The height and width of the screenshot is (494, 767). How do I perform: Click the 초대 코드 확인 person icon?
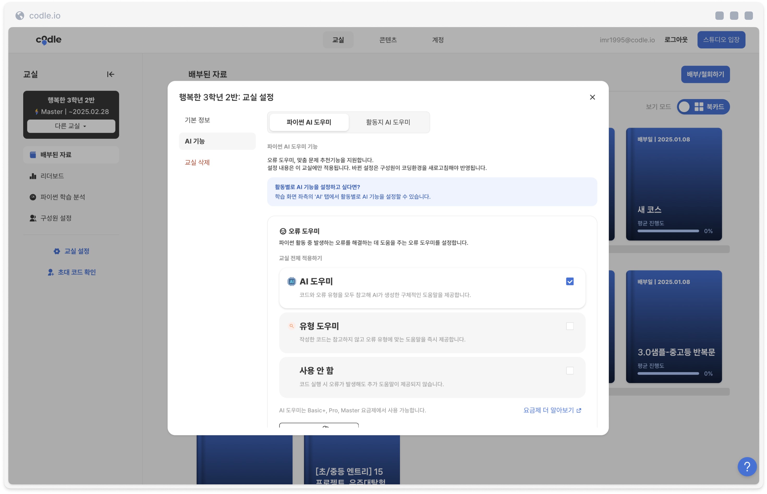pyautogui.click(x=51, y=272)
